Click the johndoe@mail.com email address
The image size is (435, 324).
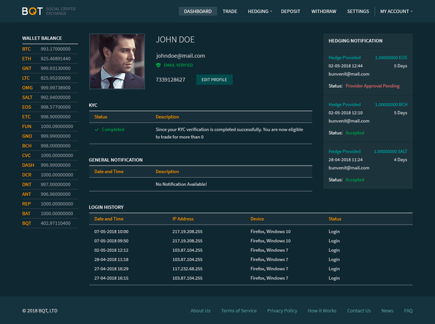(180, 56)
